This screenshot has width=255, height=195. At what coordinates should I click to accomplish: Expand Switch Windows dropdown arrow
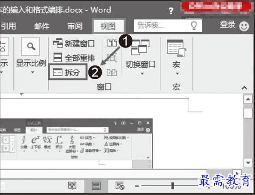[142, 74]
